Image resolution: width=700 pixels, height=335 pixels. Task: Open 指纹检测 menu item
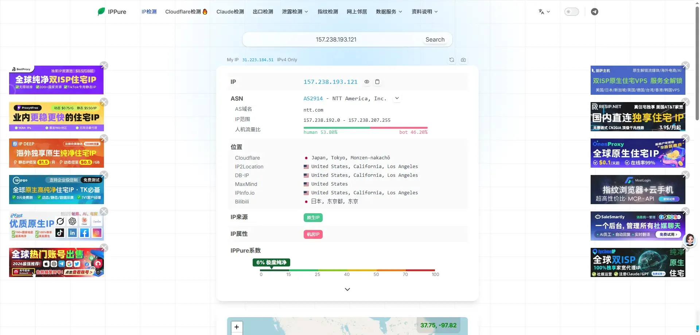point(328,12)
